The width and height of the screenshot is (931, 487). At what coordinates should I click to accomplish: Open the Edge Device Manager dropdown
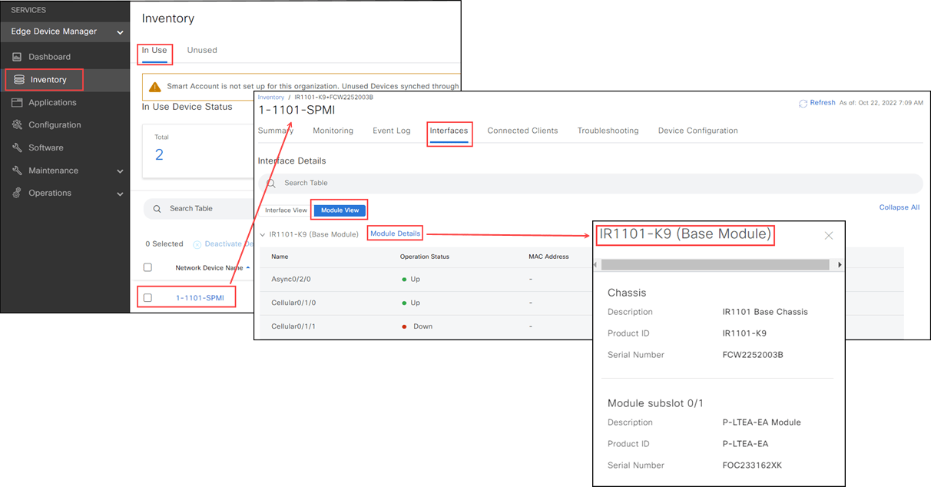click(x=120, y=32)
